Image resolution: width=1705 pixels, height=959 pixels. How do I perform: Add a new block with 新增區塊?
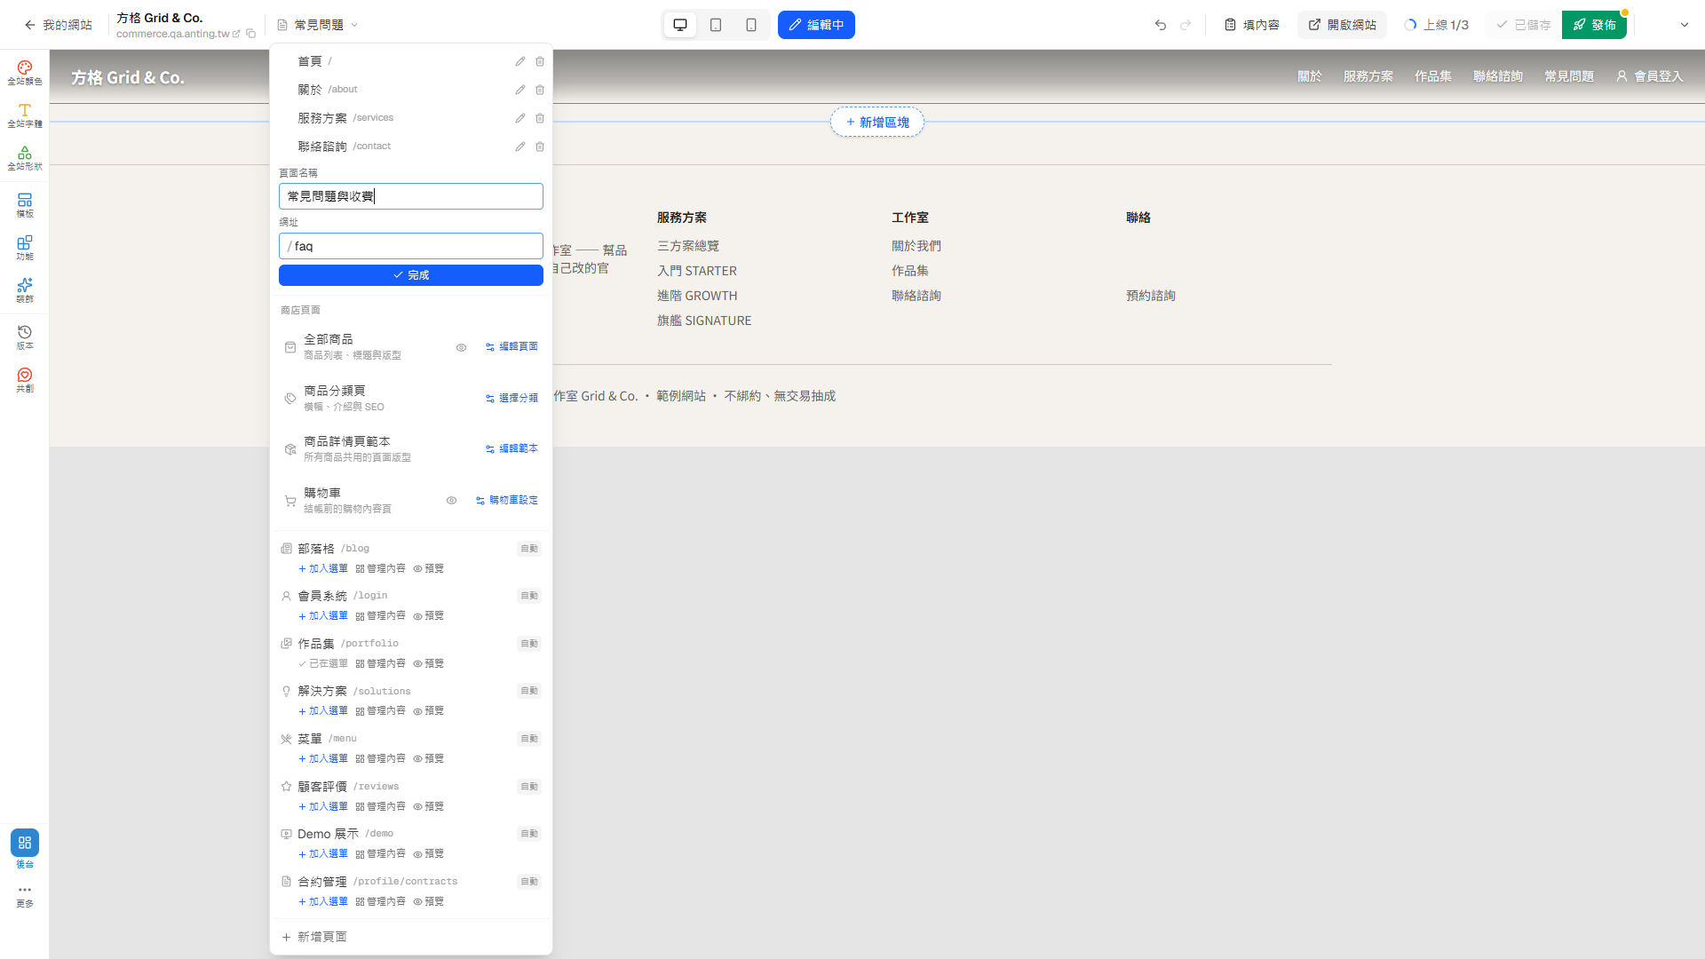click(877, 123)
